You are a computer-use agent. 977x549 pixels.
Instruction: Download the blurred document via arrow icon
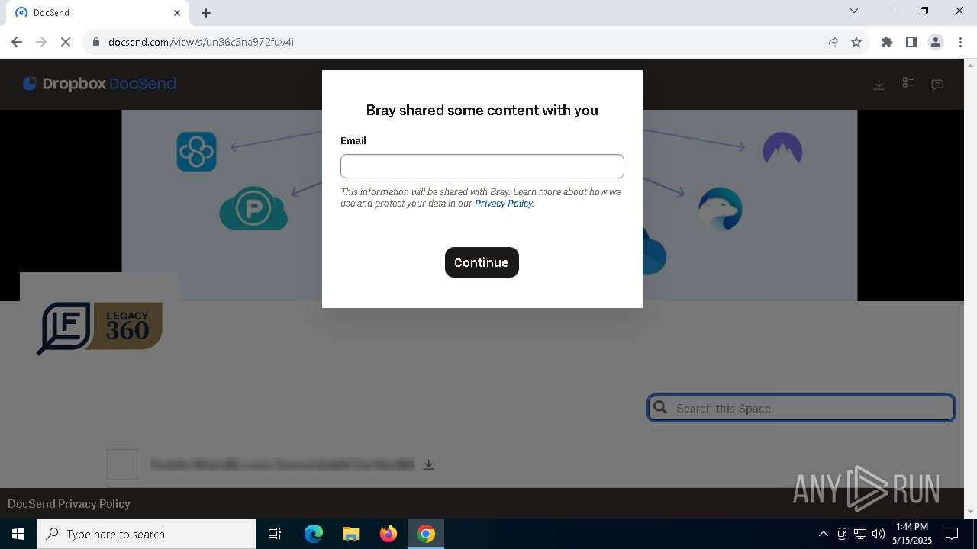pos(429,464)
